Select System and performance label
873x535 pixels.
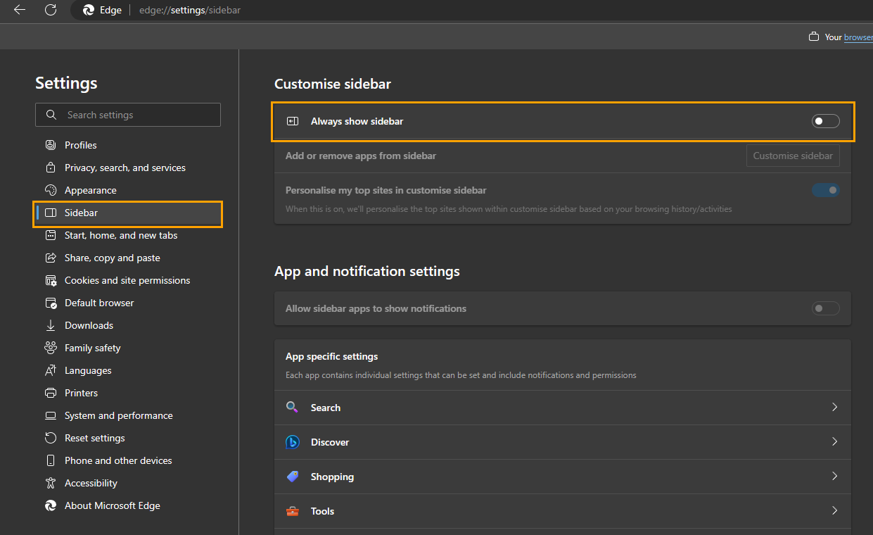click(x=118, y=415)
